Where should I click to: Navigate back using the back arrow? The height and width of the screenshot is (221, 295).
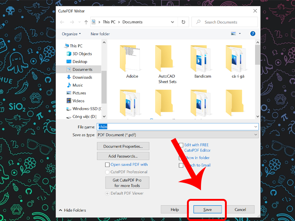click(62, 22)
